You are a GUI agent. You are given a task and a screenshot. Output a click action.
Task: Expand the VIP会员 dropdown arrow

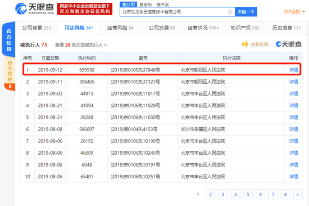304,12
